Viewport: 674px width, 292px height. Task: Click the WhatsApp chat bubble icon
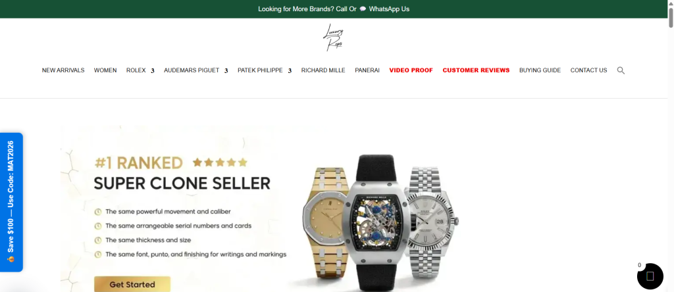363,9
